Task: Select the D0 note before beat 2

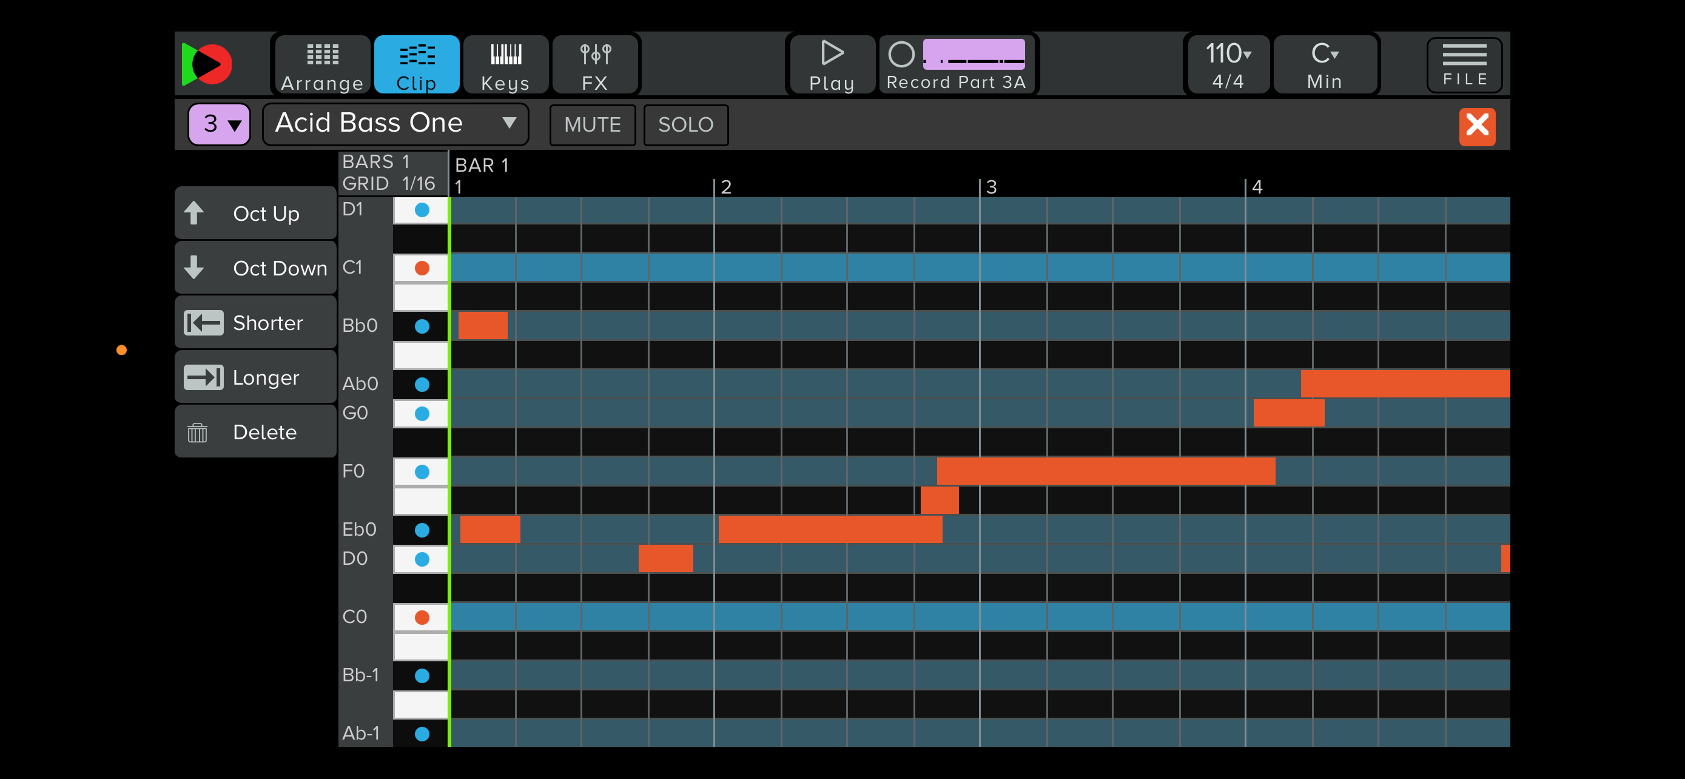Action: (665, 559)
